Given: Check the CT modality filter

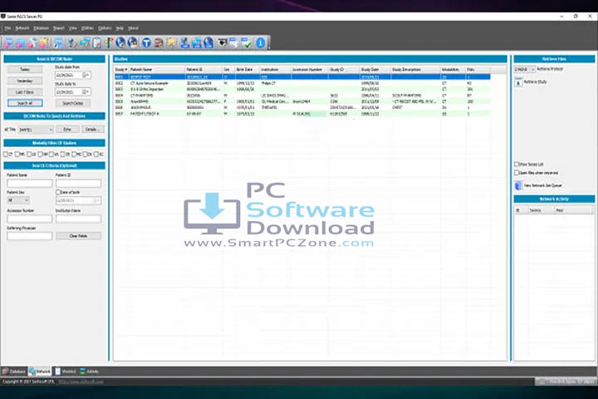Looking at the screenshot, I should (x=5, y=155).
